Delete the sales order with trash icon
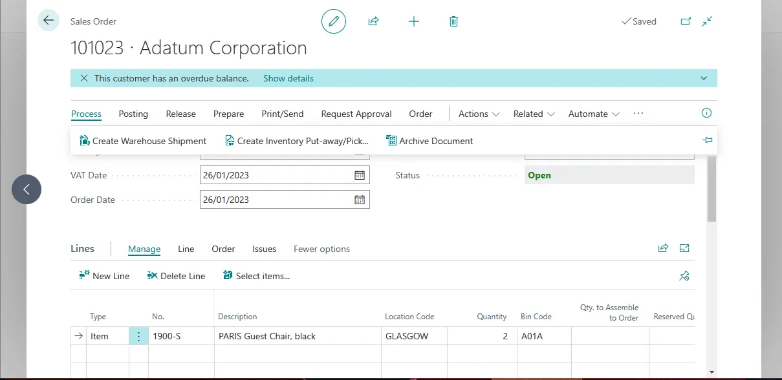 [453, 21]
